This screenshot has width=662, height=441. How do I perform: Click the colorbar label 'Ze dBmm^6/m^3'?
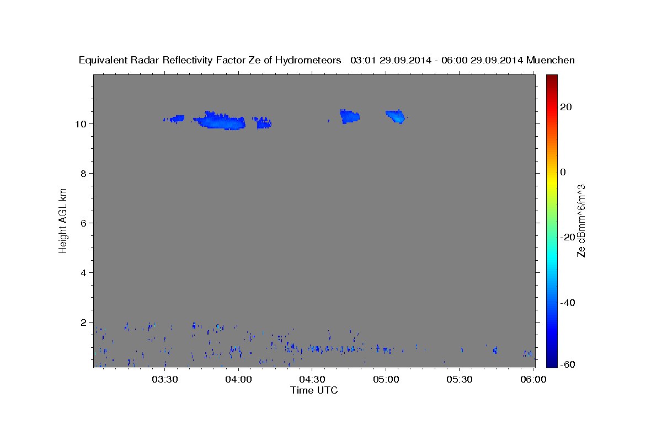(581, 220)
